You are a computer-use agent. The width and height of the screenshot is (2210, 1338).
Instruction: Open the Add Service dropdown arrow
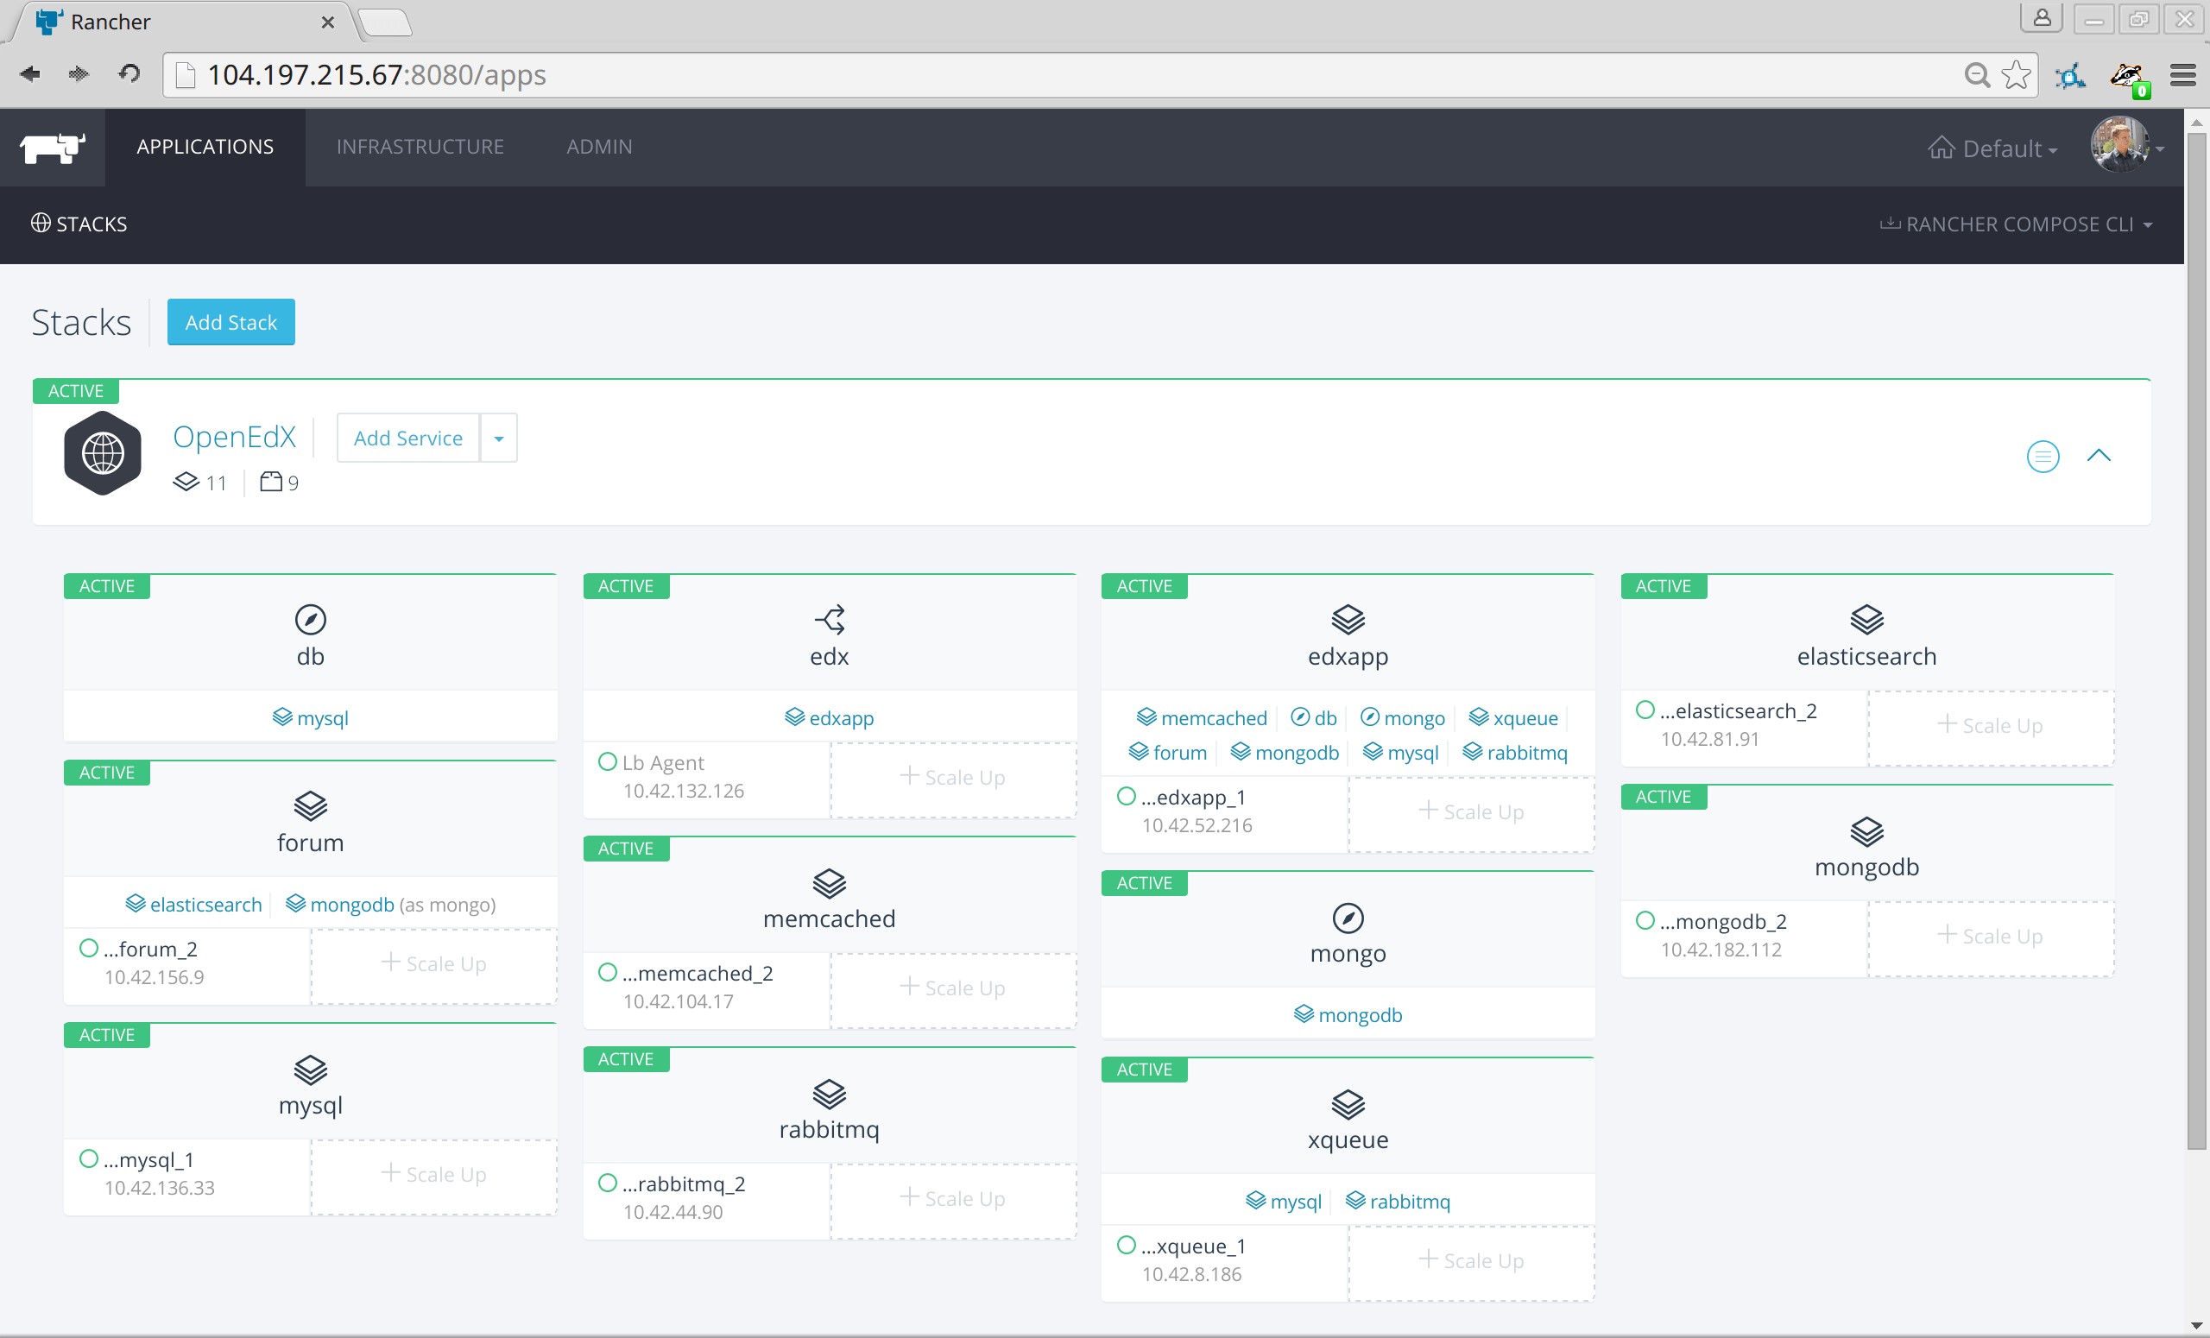point(499,439)
